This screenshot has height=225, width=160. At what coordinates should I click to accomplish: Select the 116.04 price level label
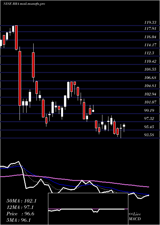[150, 37]
